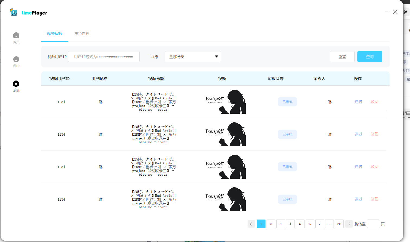The width and height of the screenshot is (410, 242).
Task: Click 通过 in the second table row
Action: 358,134
